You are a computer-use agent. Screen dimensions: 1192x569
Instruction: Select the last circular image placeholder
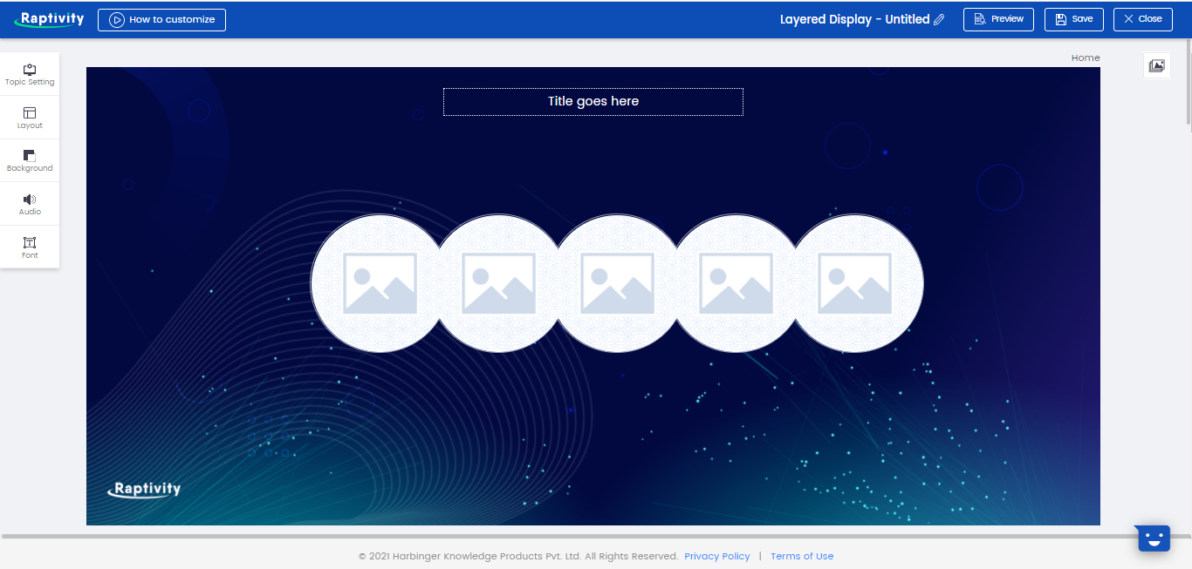coord(855,283)
